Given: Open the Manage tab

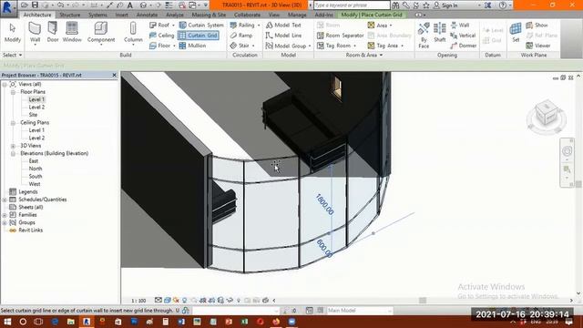Looking at the screenshot, I should (297, 15).
